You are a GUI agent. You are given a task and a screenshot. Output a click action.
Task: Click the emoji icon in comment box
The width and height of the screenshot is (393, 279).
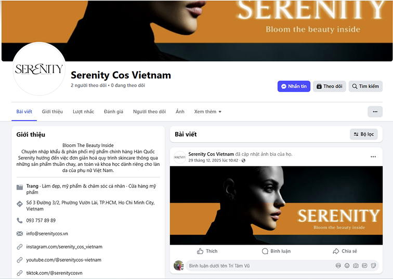click(347, 265)
